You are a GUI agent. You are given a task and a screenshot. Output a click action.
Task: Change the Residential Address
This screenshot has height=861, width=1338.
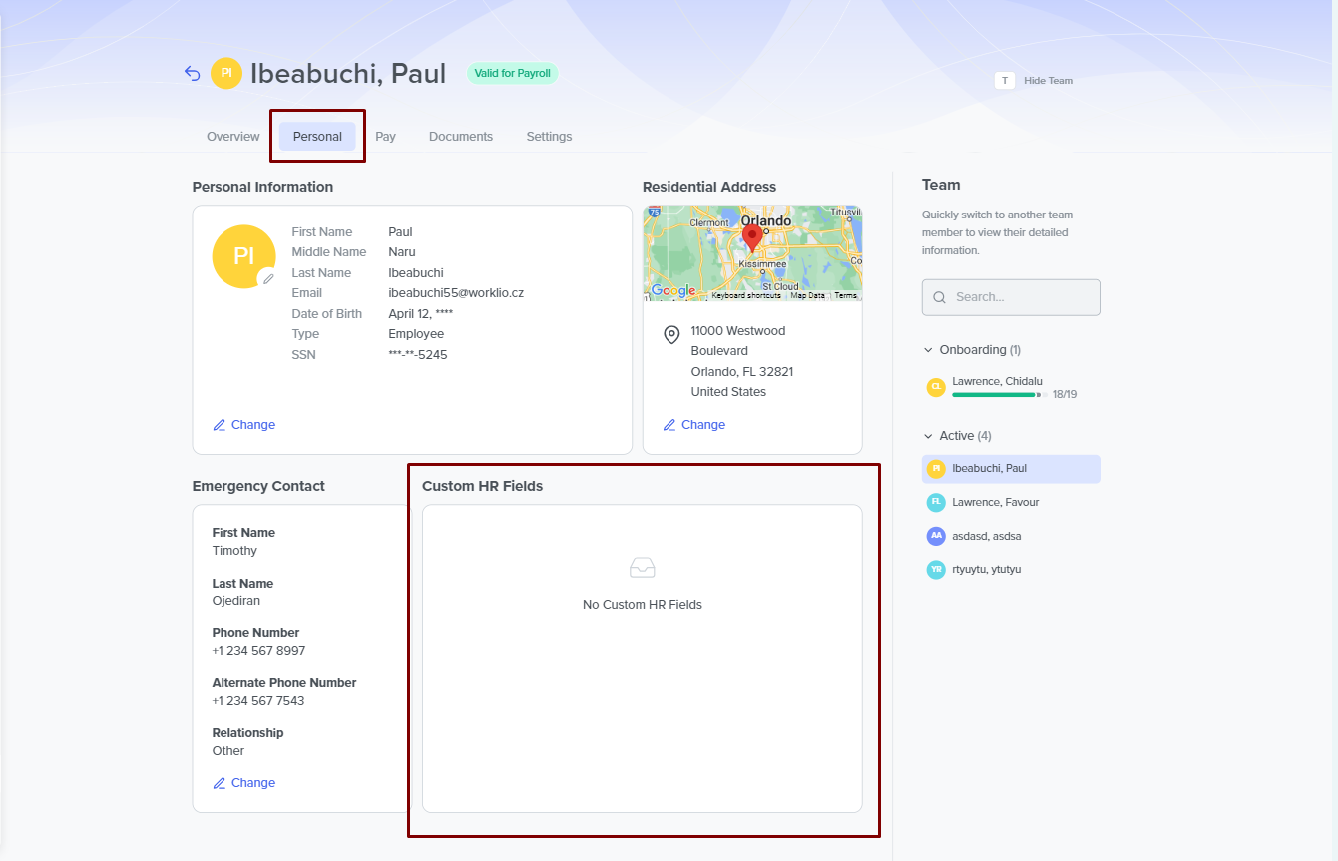point(694,425)
